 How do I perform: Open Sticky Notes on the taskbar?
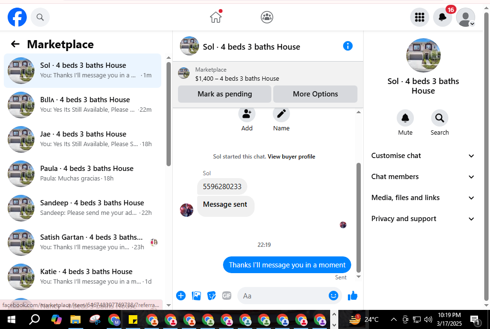coord(133,319)
